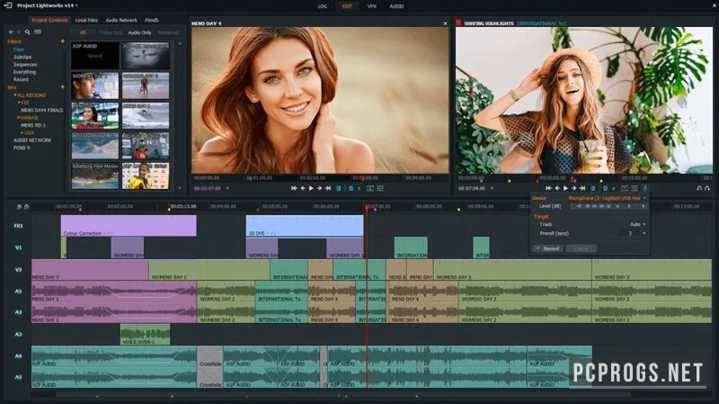The height and width of the screenshot is (404, 719).
Task: Click the redo arrow in sequence viewer
Action: (707, 188)
